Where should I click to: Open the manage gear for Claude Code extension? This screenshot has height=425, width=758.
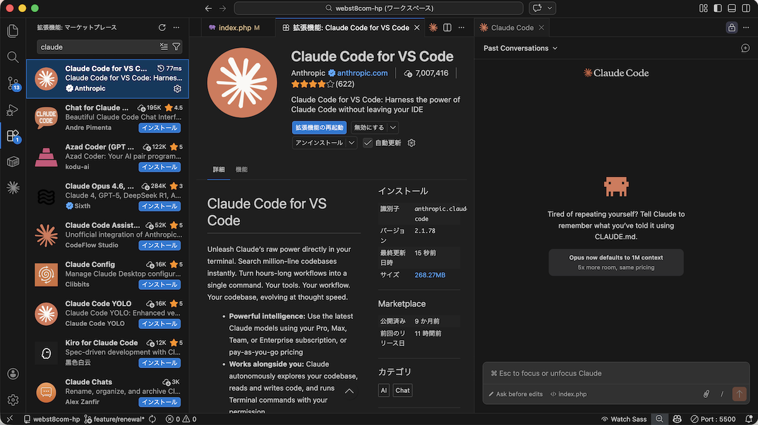[x=177, y=88]
